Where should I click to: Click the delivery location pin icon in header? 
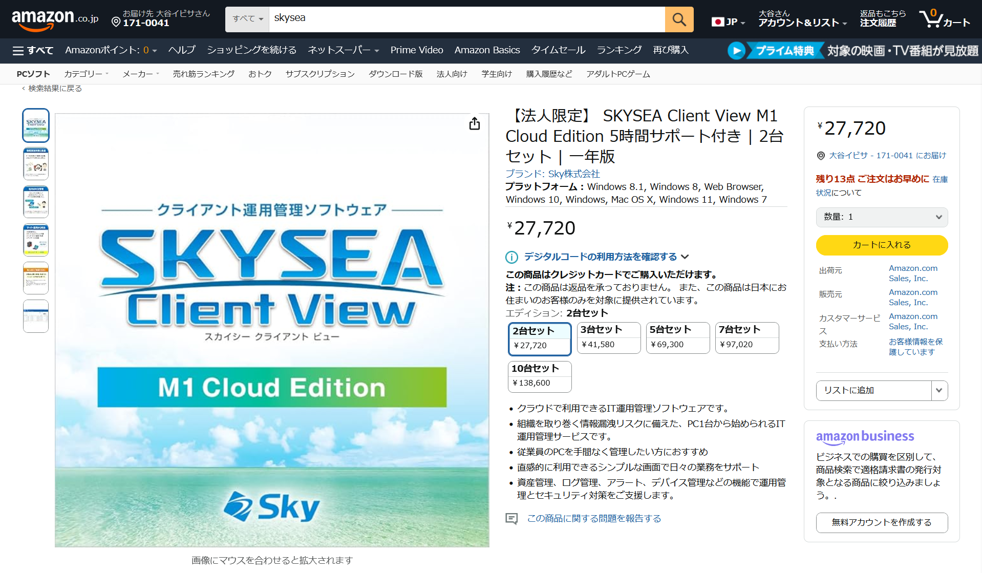tap(116, 22)
